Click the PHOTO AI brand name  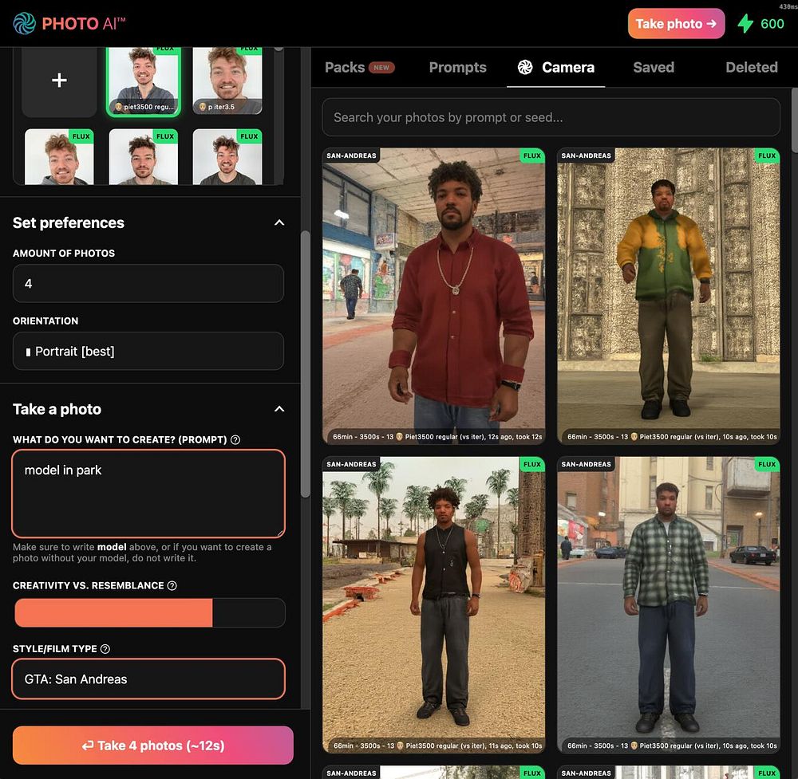pyautogui.click(x=84, y=23)
